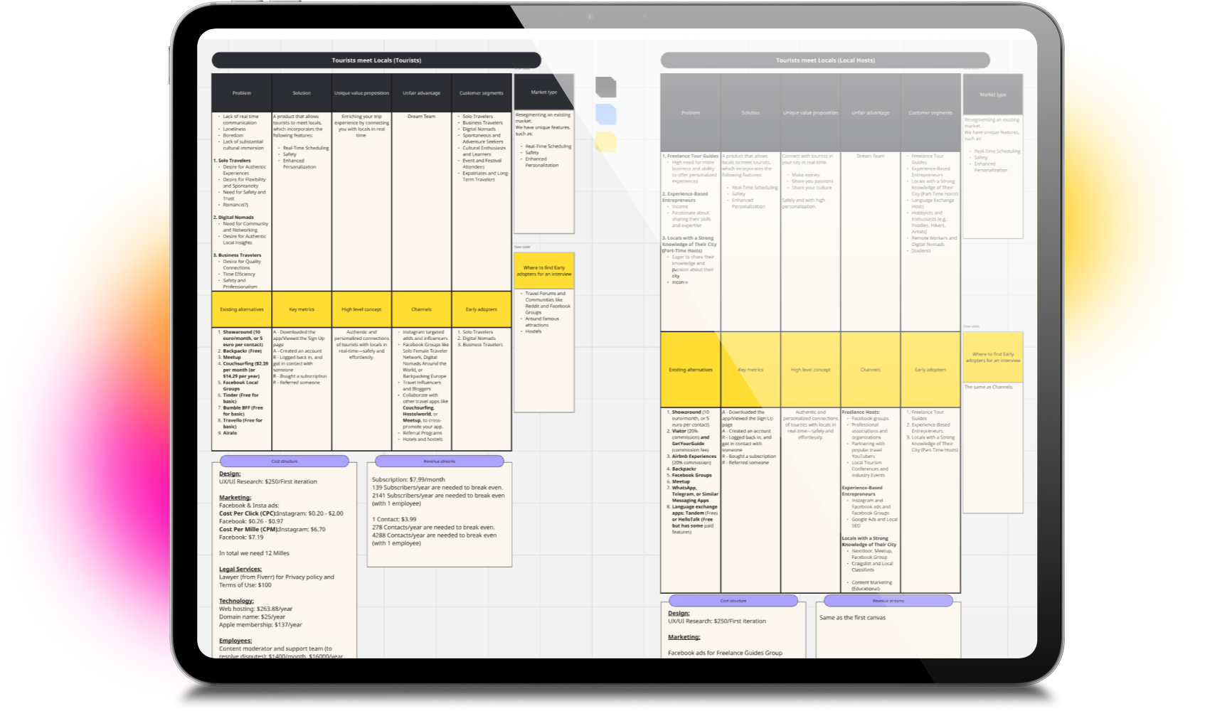This screenshot has height=721, width=1232.
Task: Select the Problem header in Tourists canvas
Action: point(242,93)
